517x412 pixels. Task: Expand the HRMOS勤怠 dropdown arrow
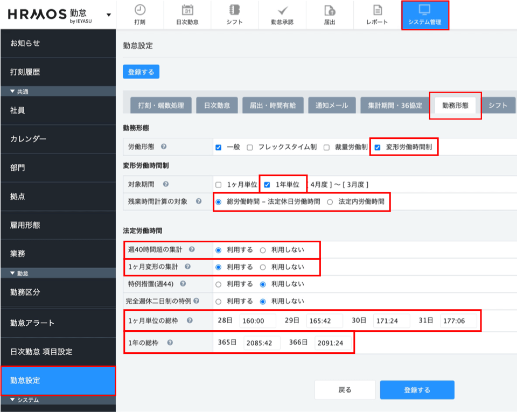pyautogui.click(x=109, y=15)
